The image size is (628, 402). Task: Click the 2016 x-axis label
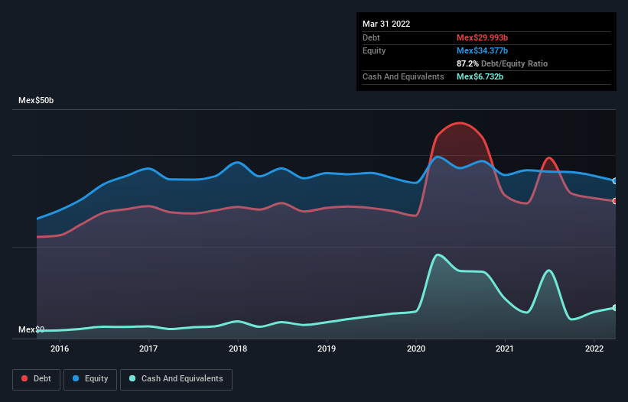point(60,349)
